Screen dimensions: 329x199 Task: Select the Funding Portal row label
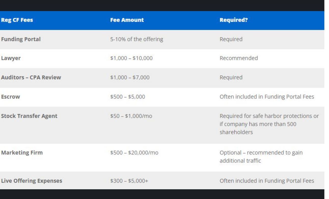[x=21, y=39]
